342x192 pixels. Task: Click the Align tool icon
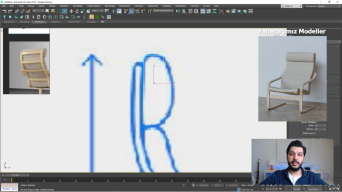coord(184,11)
